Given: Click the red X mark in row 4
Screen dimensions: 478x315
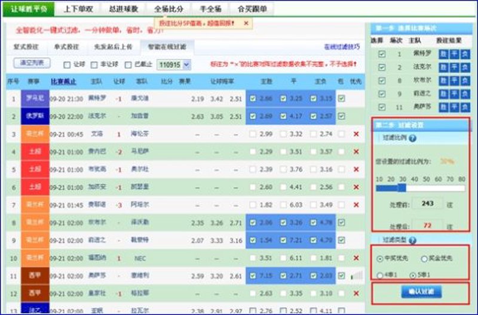Looking at the screenshot, I should tap(356, 152).
